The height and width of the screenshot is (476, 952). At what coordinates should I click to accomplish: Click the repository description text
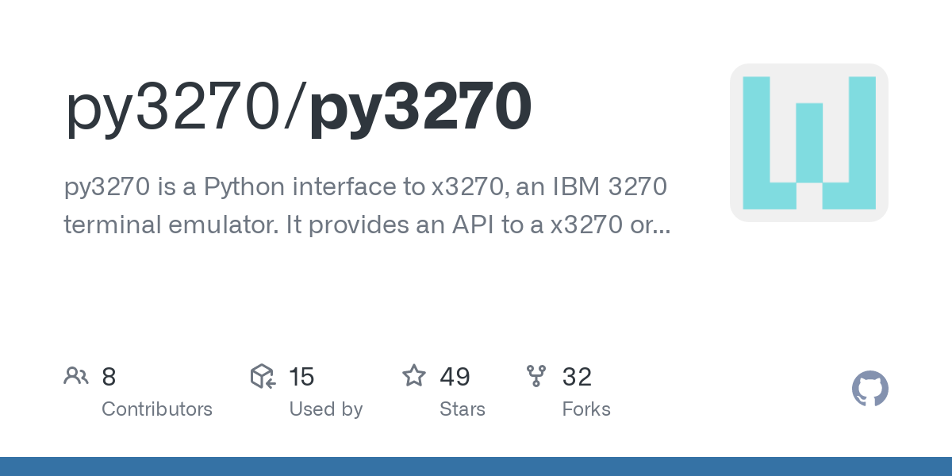pyautogui.click(x=367, y=206)
